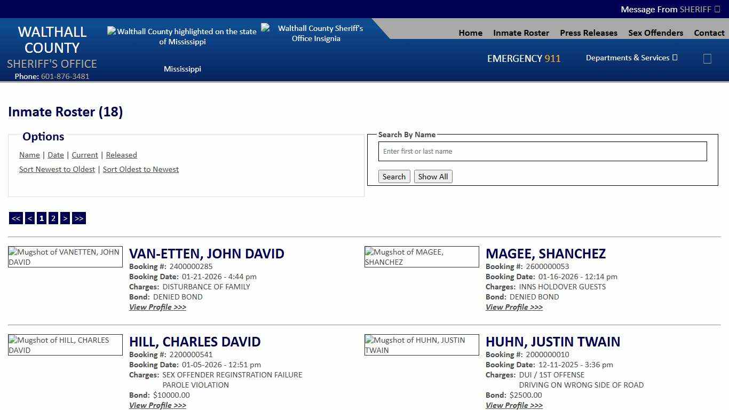This screenshot has width=729, height=410.
Task: Go to the first page using double-left arrow
Action: (15, 218)
